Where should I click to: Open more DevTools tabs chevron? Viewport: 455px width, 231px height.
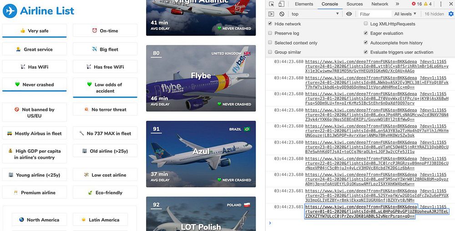(397, 4)
